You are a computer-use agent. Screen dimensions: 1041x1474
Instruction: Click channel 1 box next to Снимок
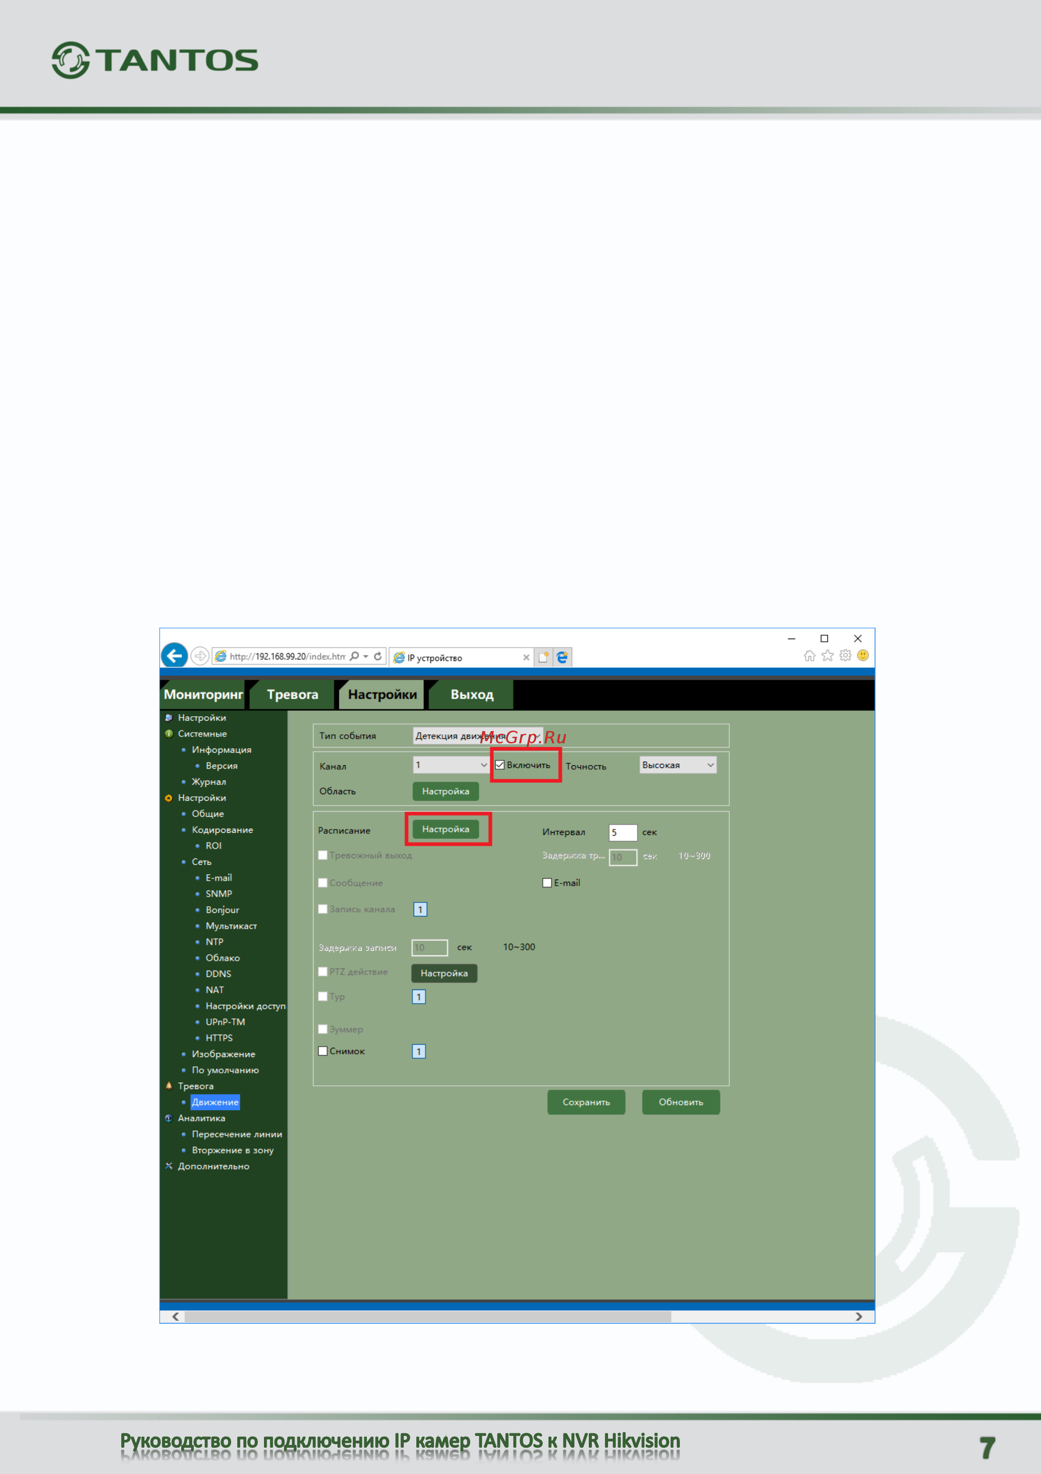419,1052
